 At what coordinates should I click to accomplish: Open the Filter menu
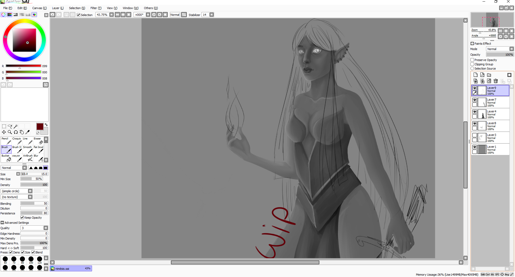pos(96,8)
